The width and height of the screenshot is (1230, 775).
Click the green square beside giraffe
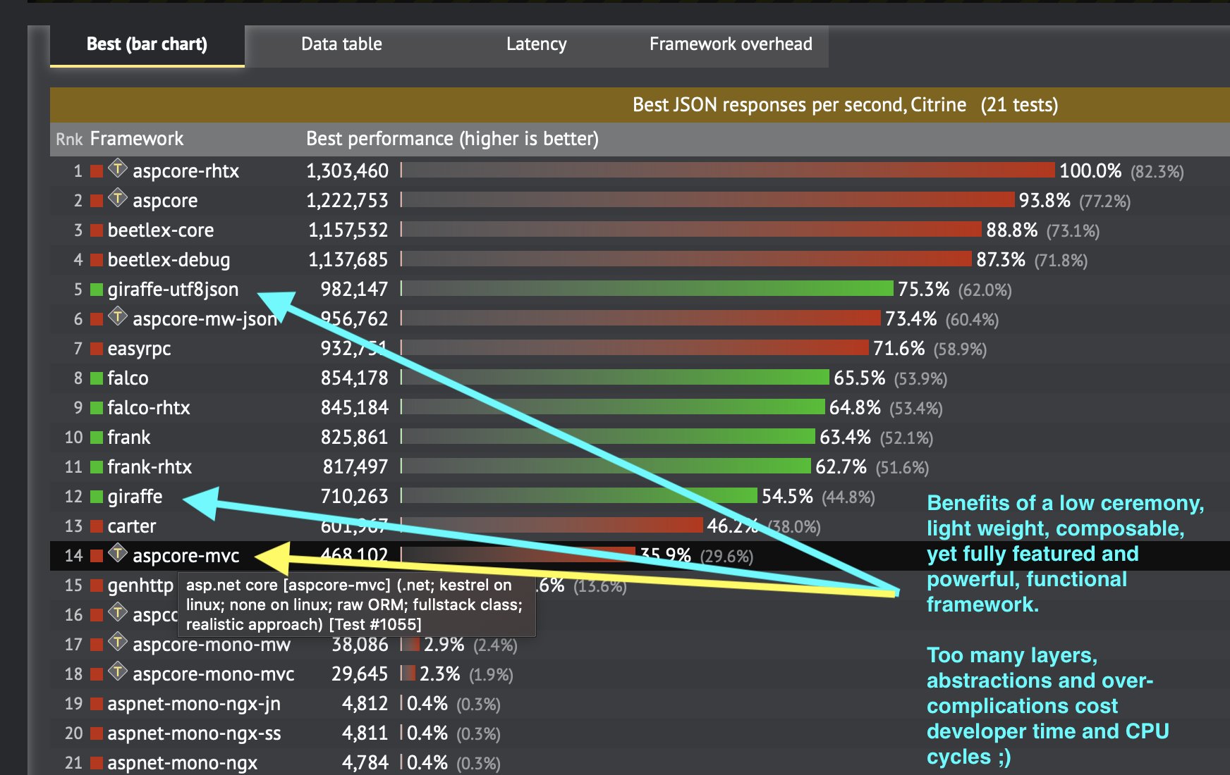click(97, 497)
